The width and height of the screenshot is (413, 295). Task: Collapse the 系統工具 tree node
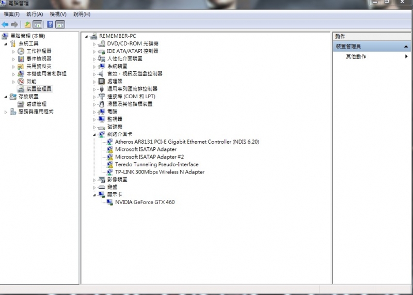coord(6,44)
